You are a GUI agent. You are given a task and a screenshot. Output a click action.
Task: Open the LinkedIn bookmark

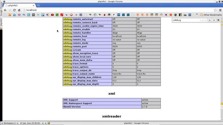point(29,15)
